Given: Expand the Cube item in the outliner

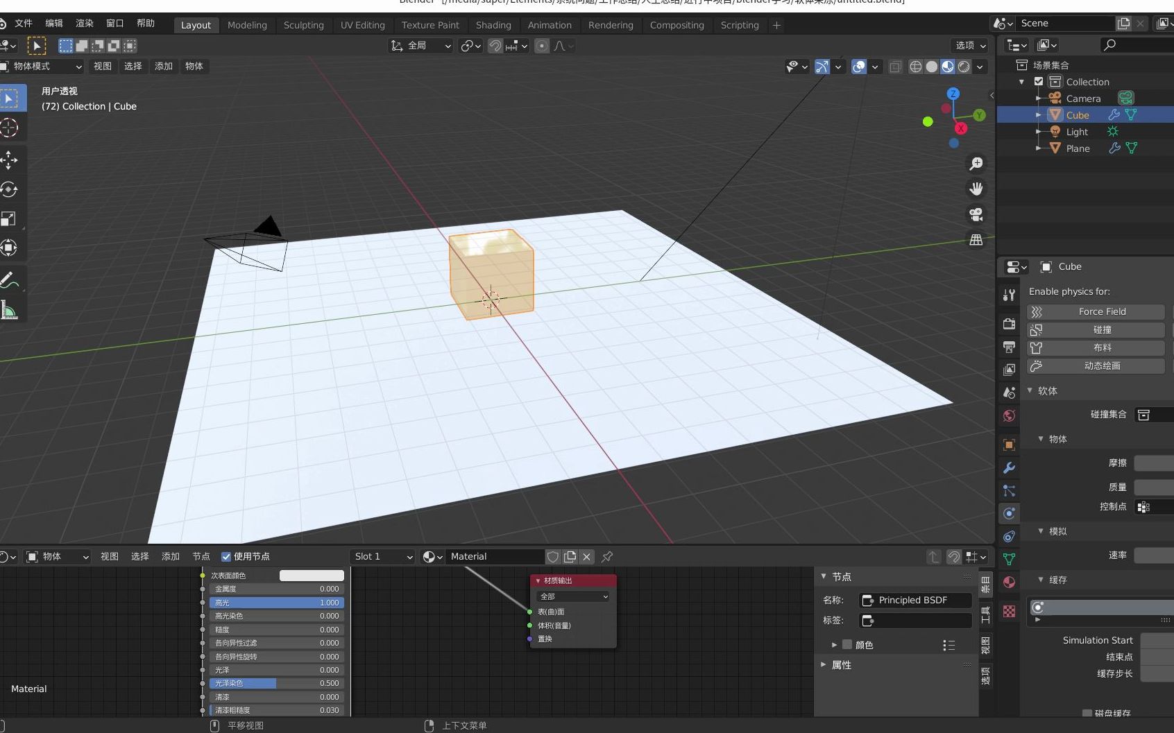Looking at the screenshot, I should click(1037, 114).
